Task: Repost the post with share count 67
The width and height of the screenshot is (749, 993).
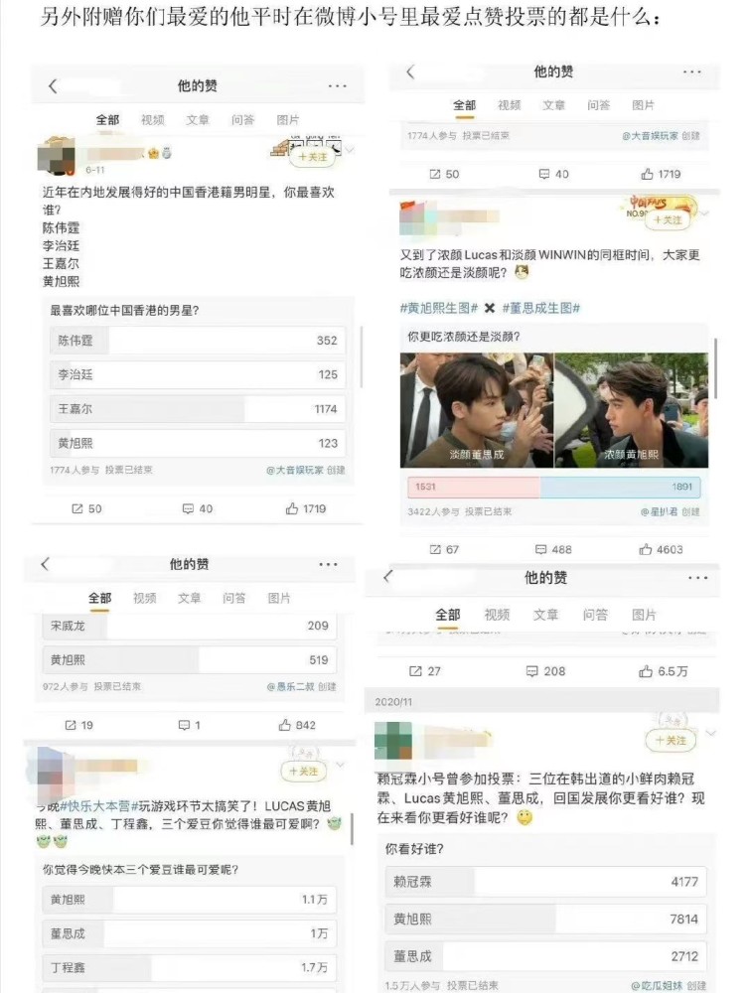Action: tap(444, 550)
